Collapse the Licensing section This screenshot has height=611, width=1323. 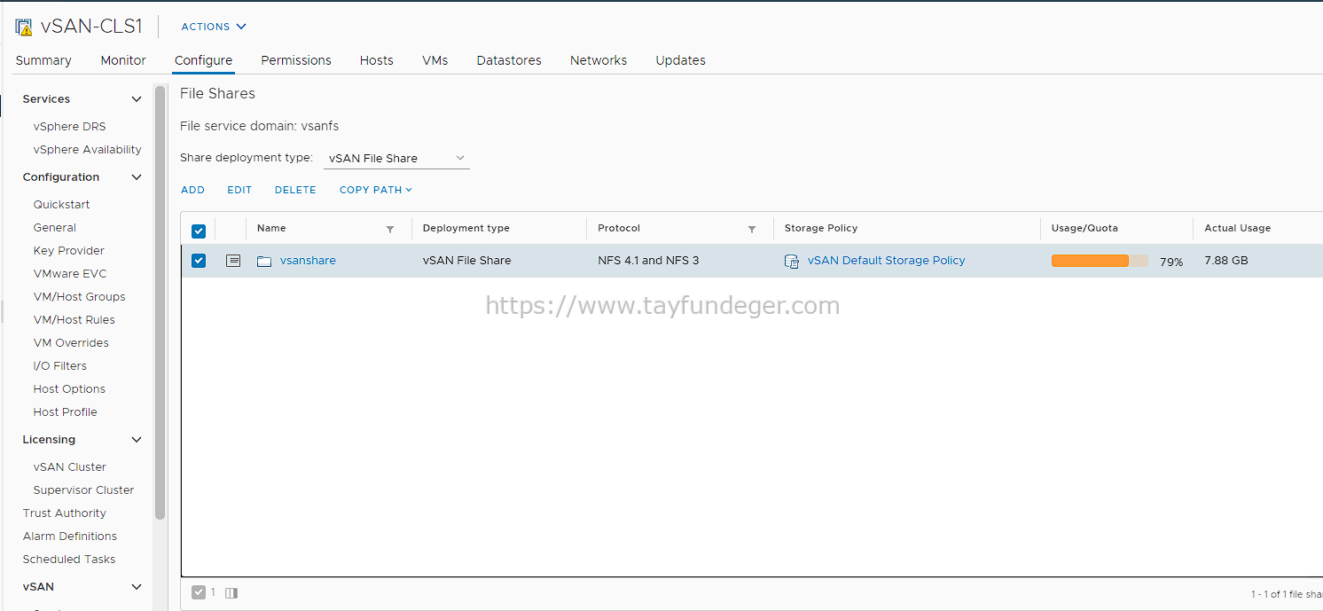click(x=137, y=440)
